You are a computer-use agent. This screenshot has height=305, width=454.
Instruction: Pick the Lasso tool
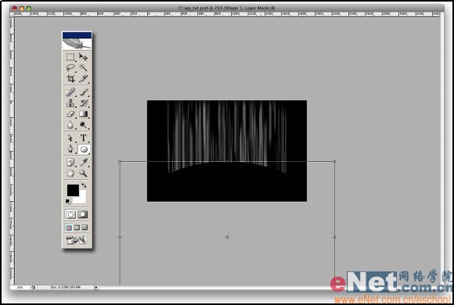click(x=70, y=68)
